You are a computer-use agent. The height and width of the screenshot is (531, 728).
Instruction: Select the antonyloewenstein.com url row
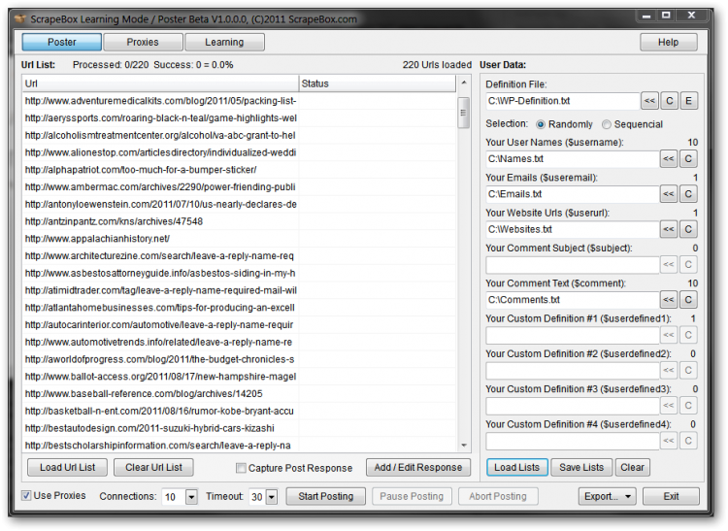click(239, 204)
